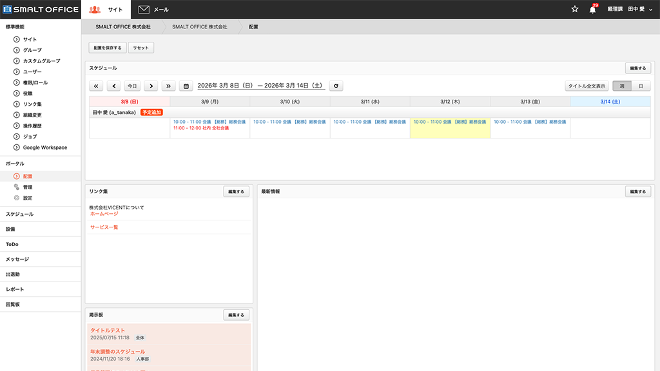Expand the スケジュール sidebar section

[20, 214]
